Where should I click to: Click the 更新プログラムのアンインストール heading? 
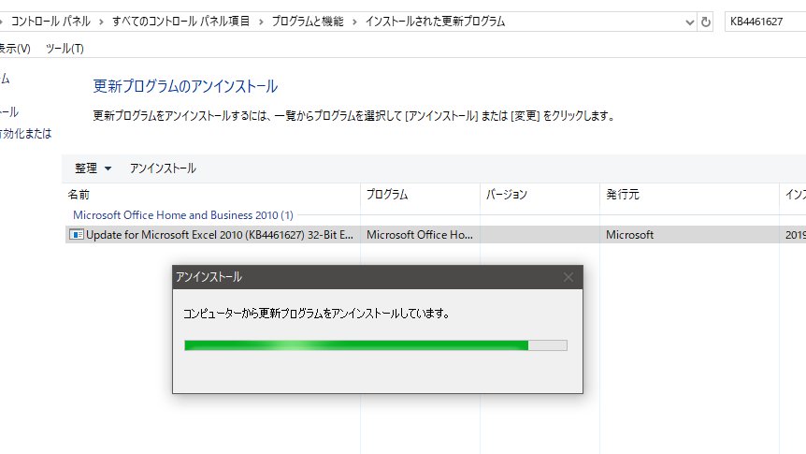[x=185, y=86]
